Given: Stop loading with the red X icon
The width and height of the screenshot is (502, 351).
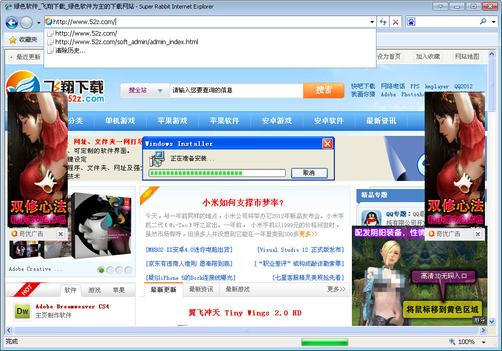Looking at the screenshot, I should [x=396, y=22].
